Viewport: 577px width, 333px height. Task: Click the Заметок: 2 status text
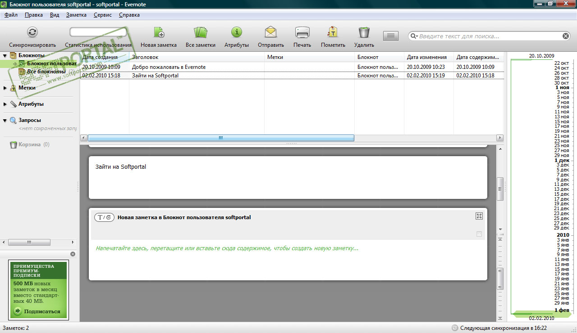16,328
